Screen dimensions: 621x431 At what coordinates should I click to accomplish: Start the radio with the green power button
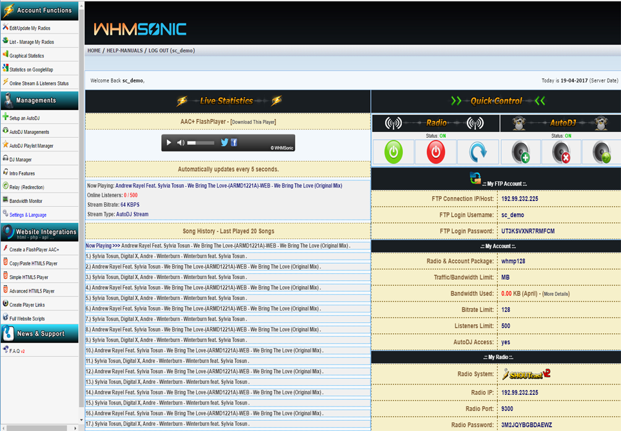click(x=393, y=152)
